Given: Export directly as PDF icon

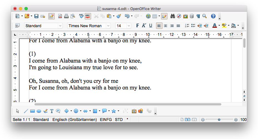Looking at the screenshot, I should (x=60, y=16).
